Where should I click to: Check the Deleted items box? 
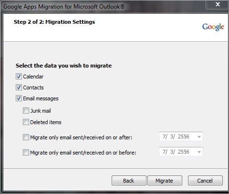(26, 122)
